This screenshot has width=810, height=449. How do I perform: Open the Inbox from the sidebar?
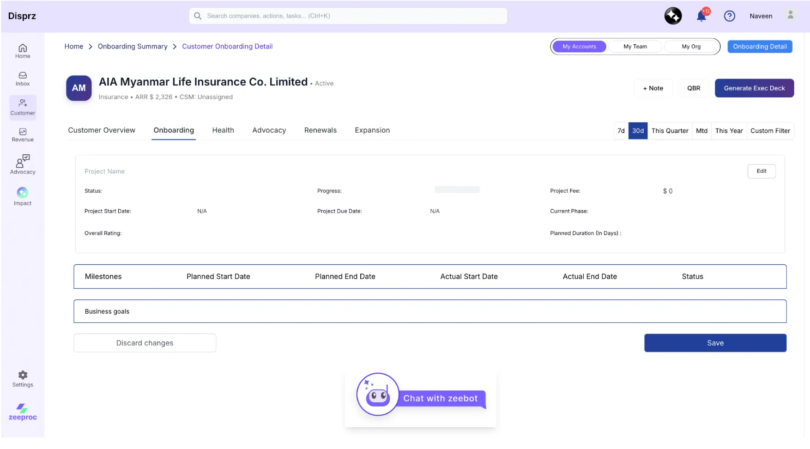tap(22, 79)
